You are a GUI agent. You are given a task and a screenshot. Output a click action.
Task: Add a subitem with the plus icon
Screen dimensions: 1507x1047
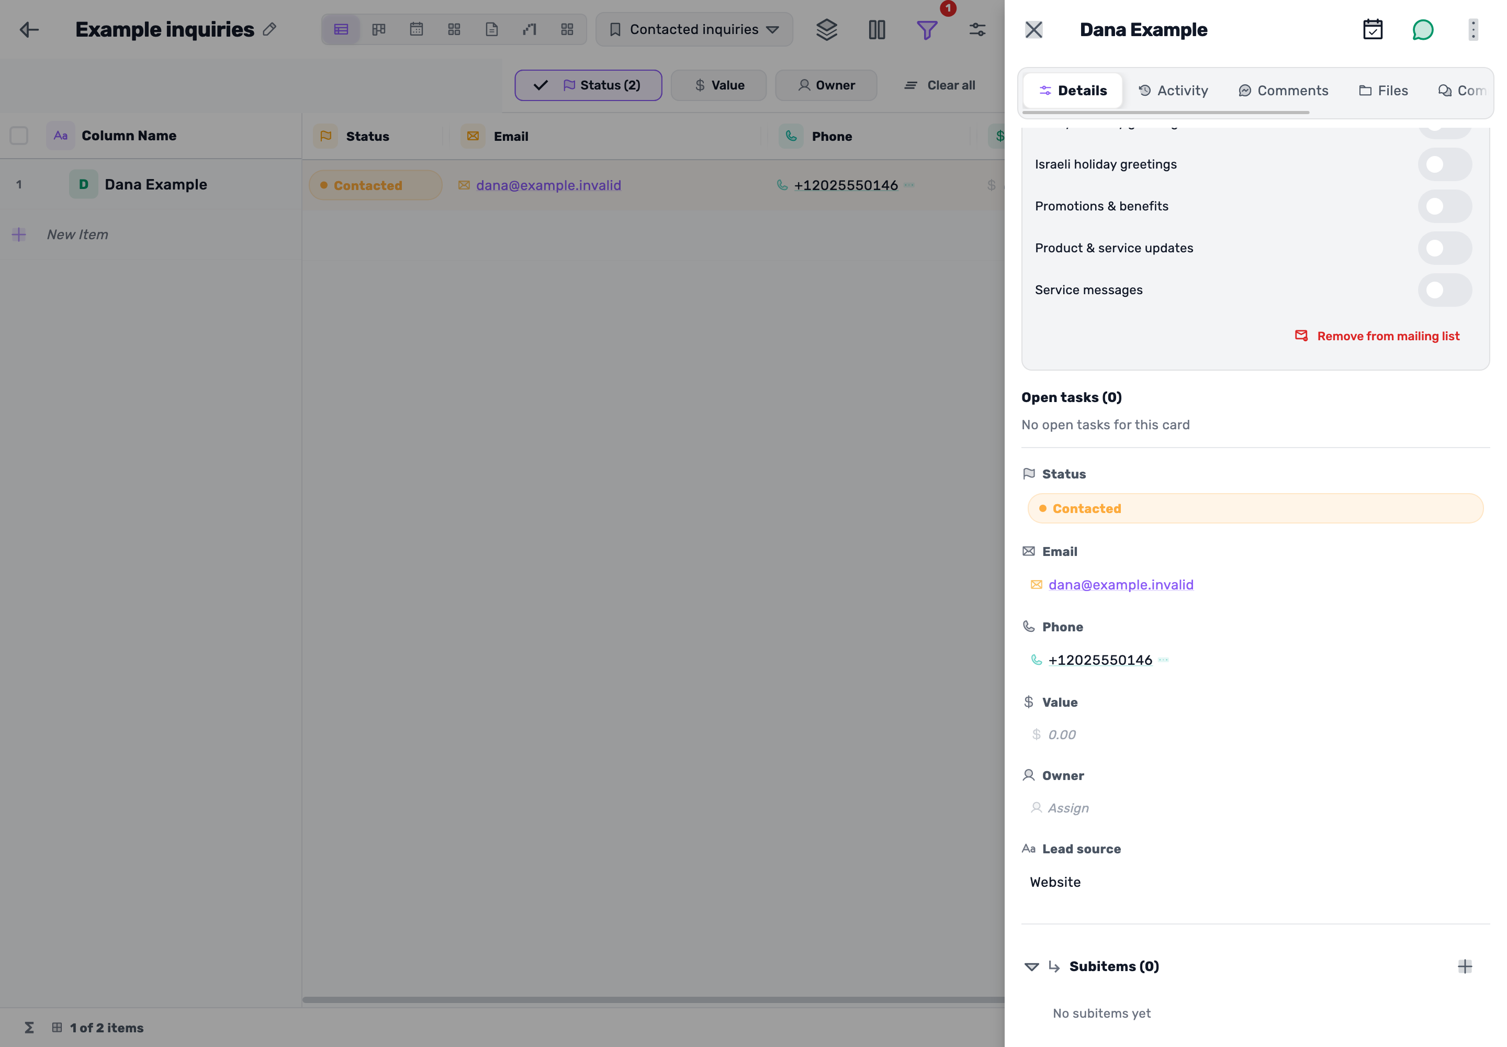pyautogui.click(x=1465, y=966)
